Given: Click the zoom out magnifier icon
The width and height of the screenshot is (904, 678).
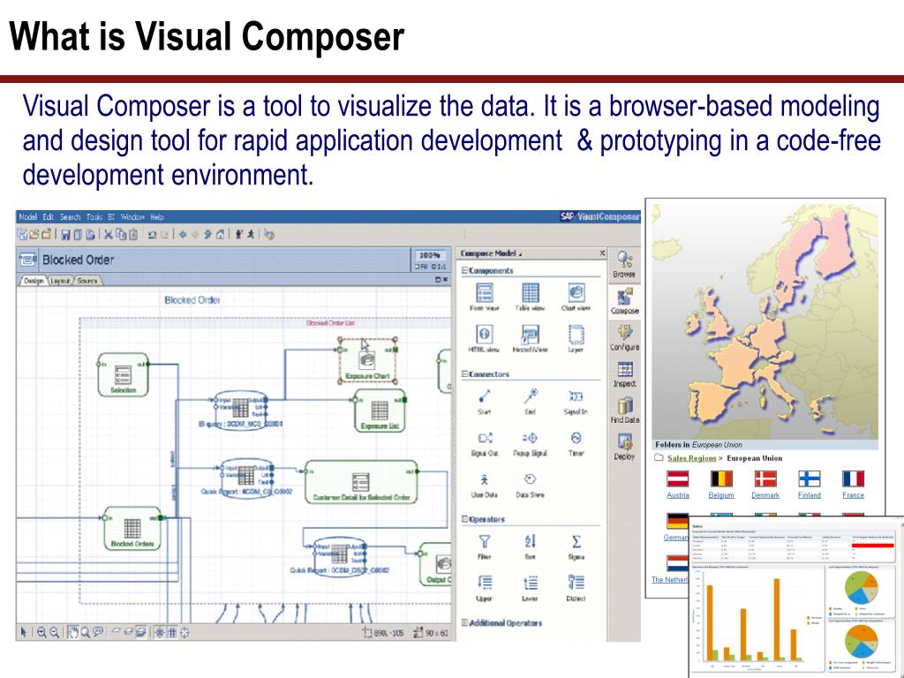Looking at the screenshot, I should (54, 632).
